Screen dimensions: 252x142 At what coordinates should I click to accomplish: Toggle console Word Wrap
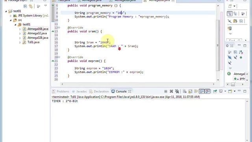[196, 91]
